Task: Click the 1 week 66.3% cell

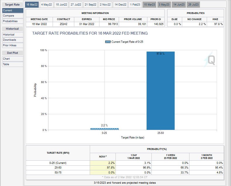Action: click(170, 168)
